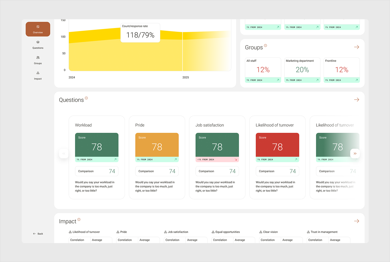The image size is (390, 262).
Task: Click the info icon beside Impact heading
Action: point(79,219)
